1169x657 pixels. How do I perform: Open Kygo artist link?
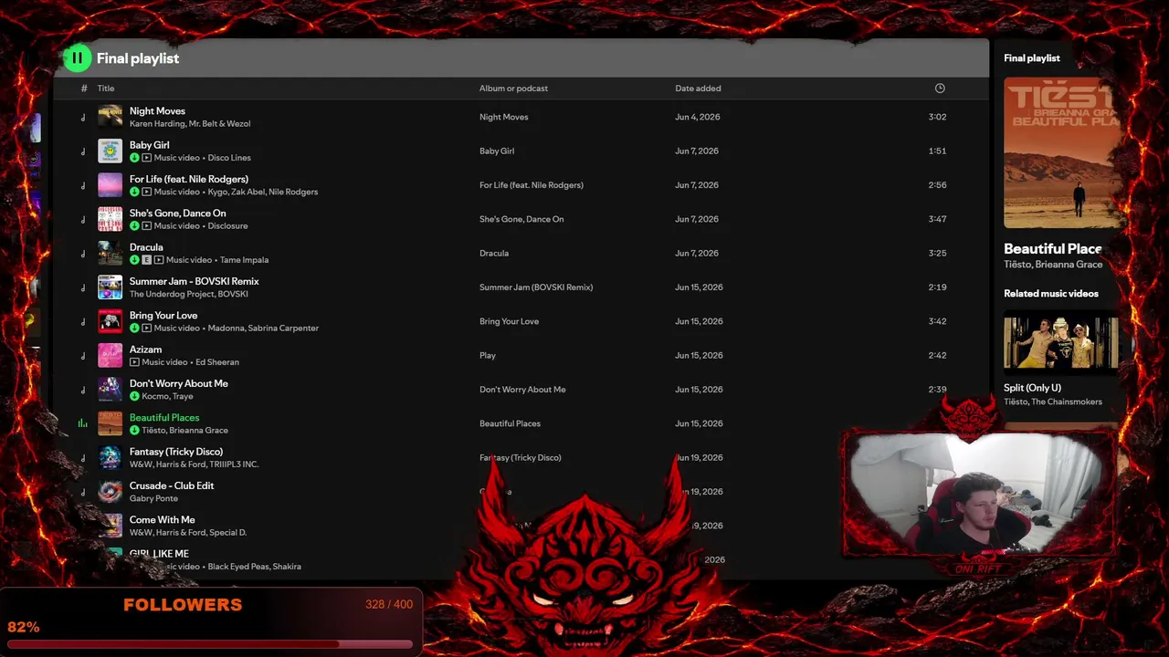coord(218,192)
